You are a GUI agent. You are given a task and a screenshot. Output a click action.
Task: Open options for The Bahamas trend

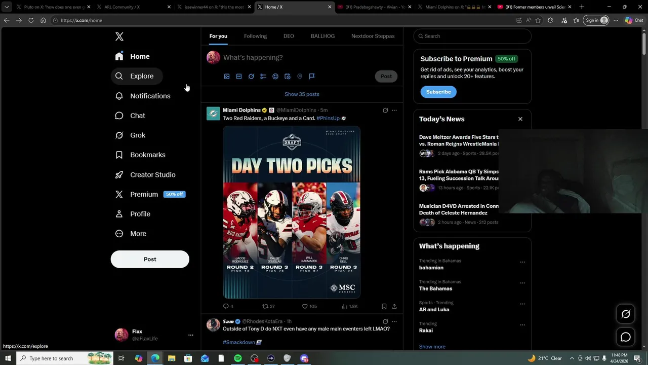point(522,283)
